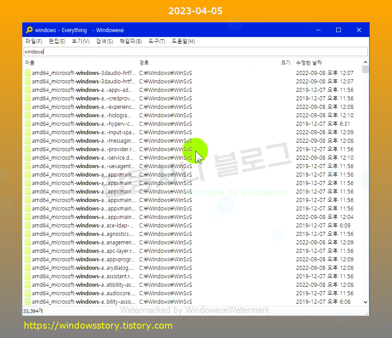Image resolution: width=392 pixels, height=338 pixels.
Task: Click folder icon of the agnostics row
Action: (x=28, y=234)
